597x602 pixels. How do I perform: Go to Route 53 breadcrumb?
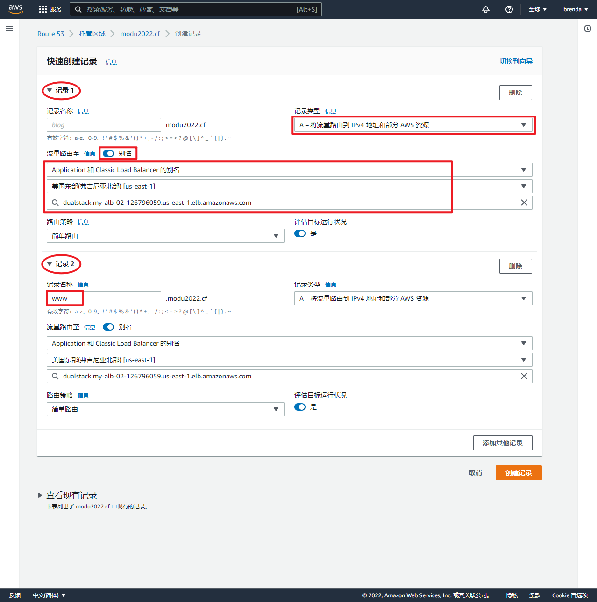point(51,34)
